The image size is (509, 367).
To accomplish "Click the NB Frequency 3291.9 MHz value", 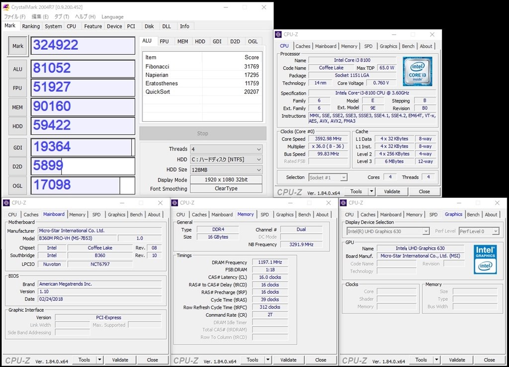I will 301,245.
